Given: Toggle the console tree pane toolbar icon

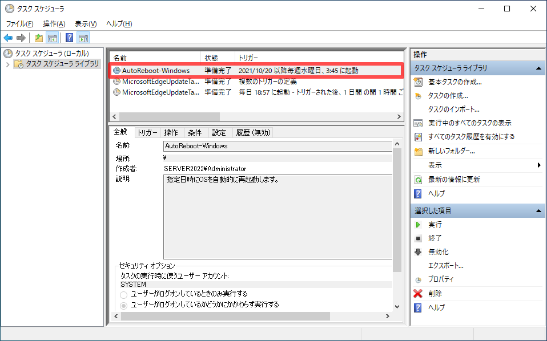Looking at the screenshot, I should coord(53,38).
